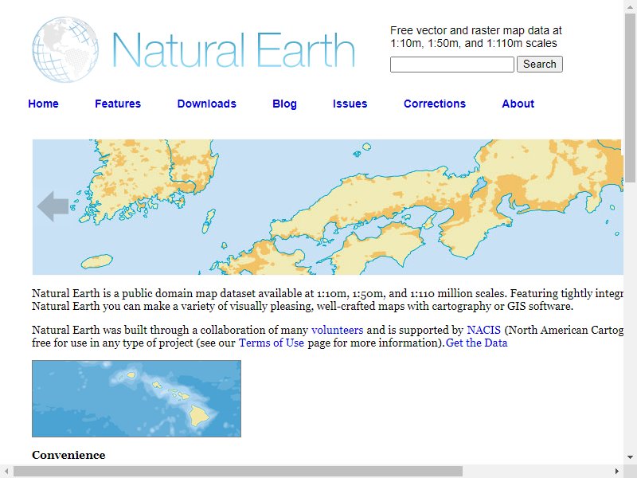Open the Corrections menu item
This screenshot has height=478, width=637.
click(x=435, y=104)
